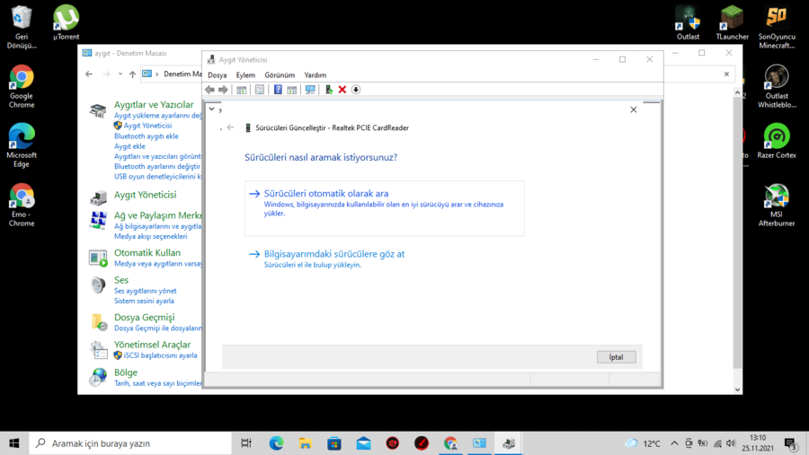Open the notification center icon
This screenshot has width=809, height=455.
tap(791, 443)
